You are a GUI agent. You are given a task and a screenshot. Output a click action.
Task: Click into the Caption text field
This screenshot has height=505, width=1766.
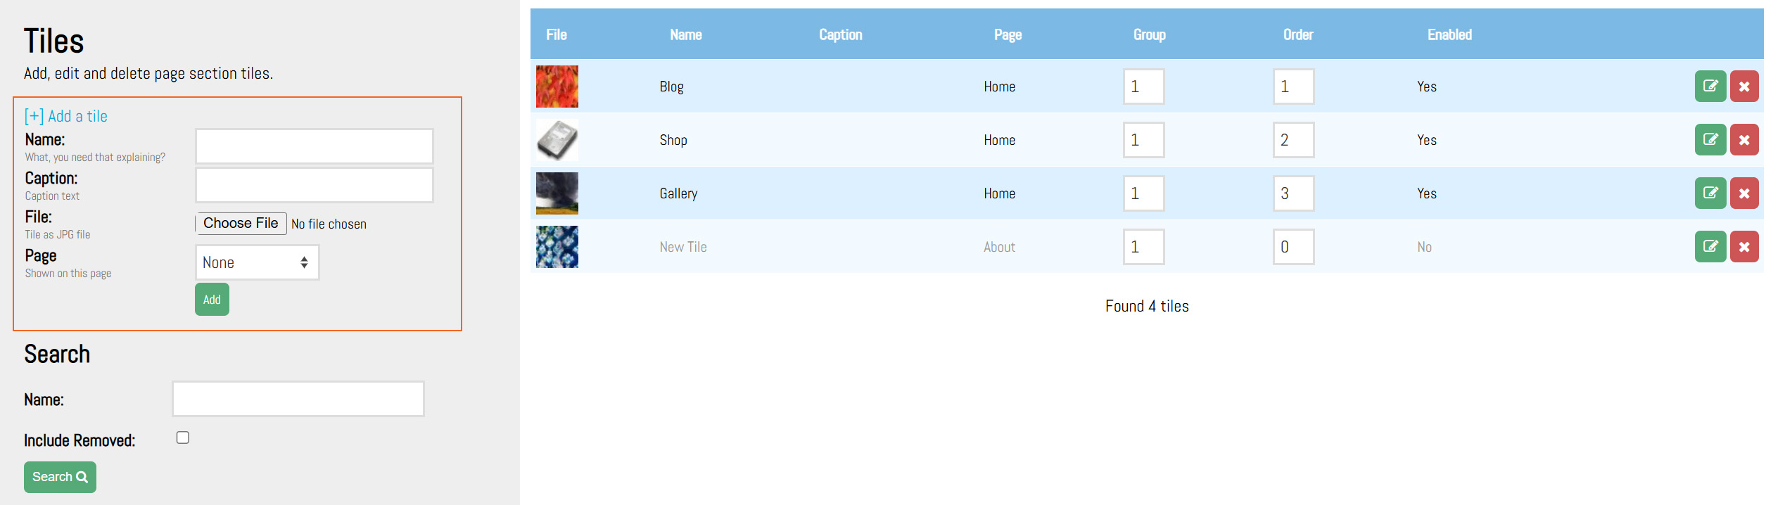click(314, 185)
